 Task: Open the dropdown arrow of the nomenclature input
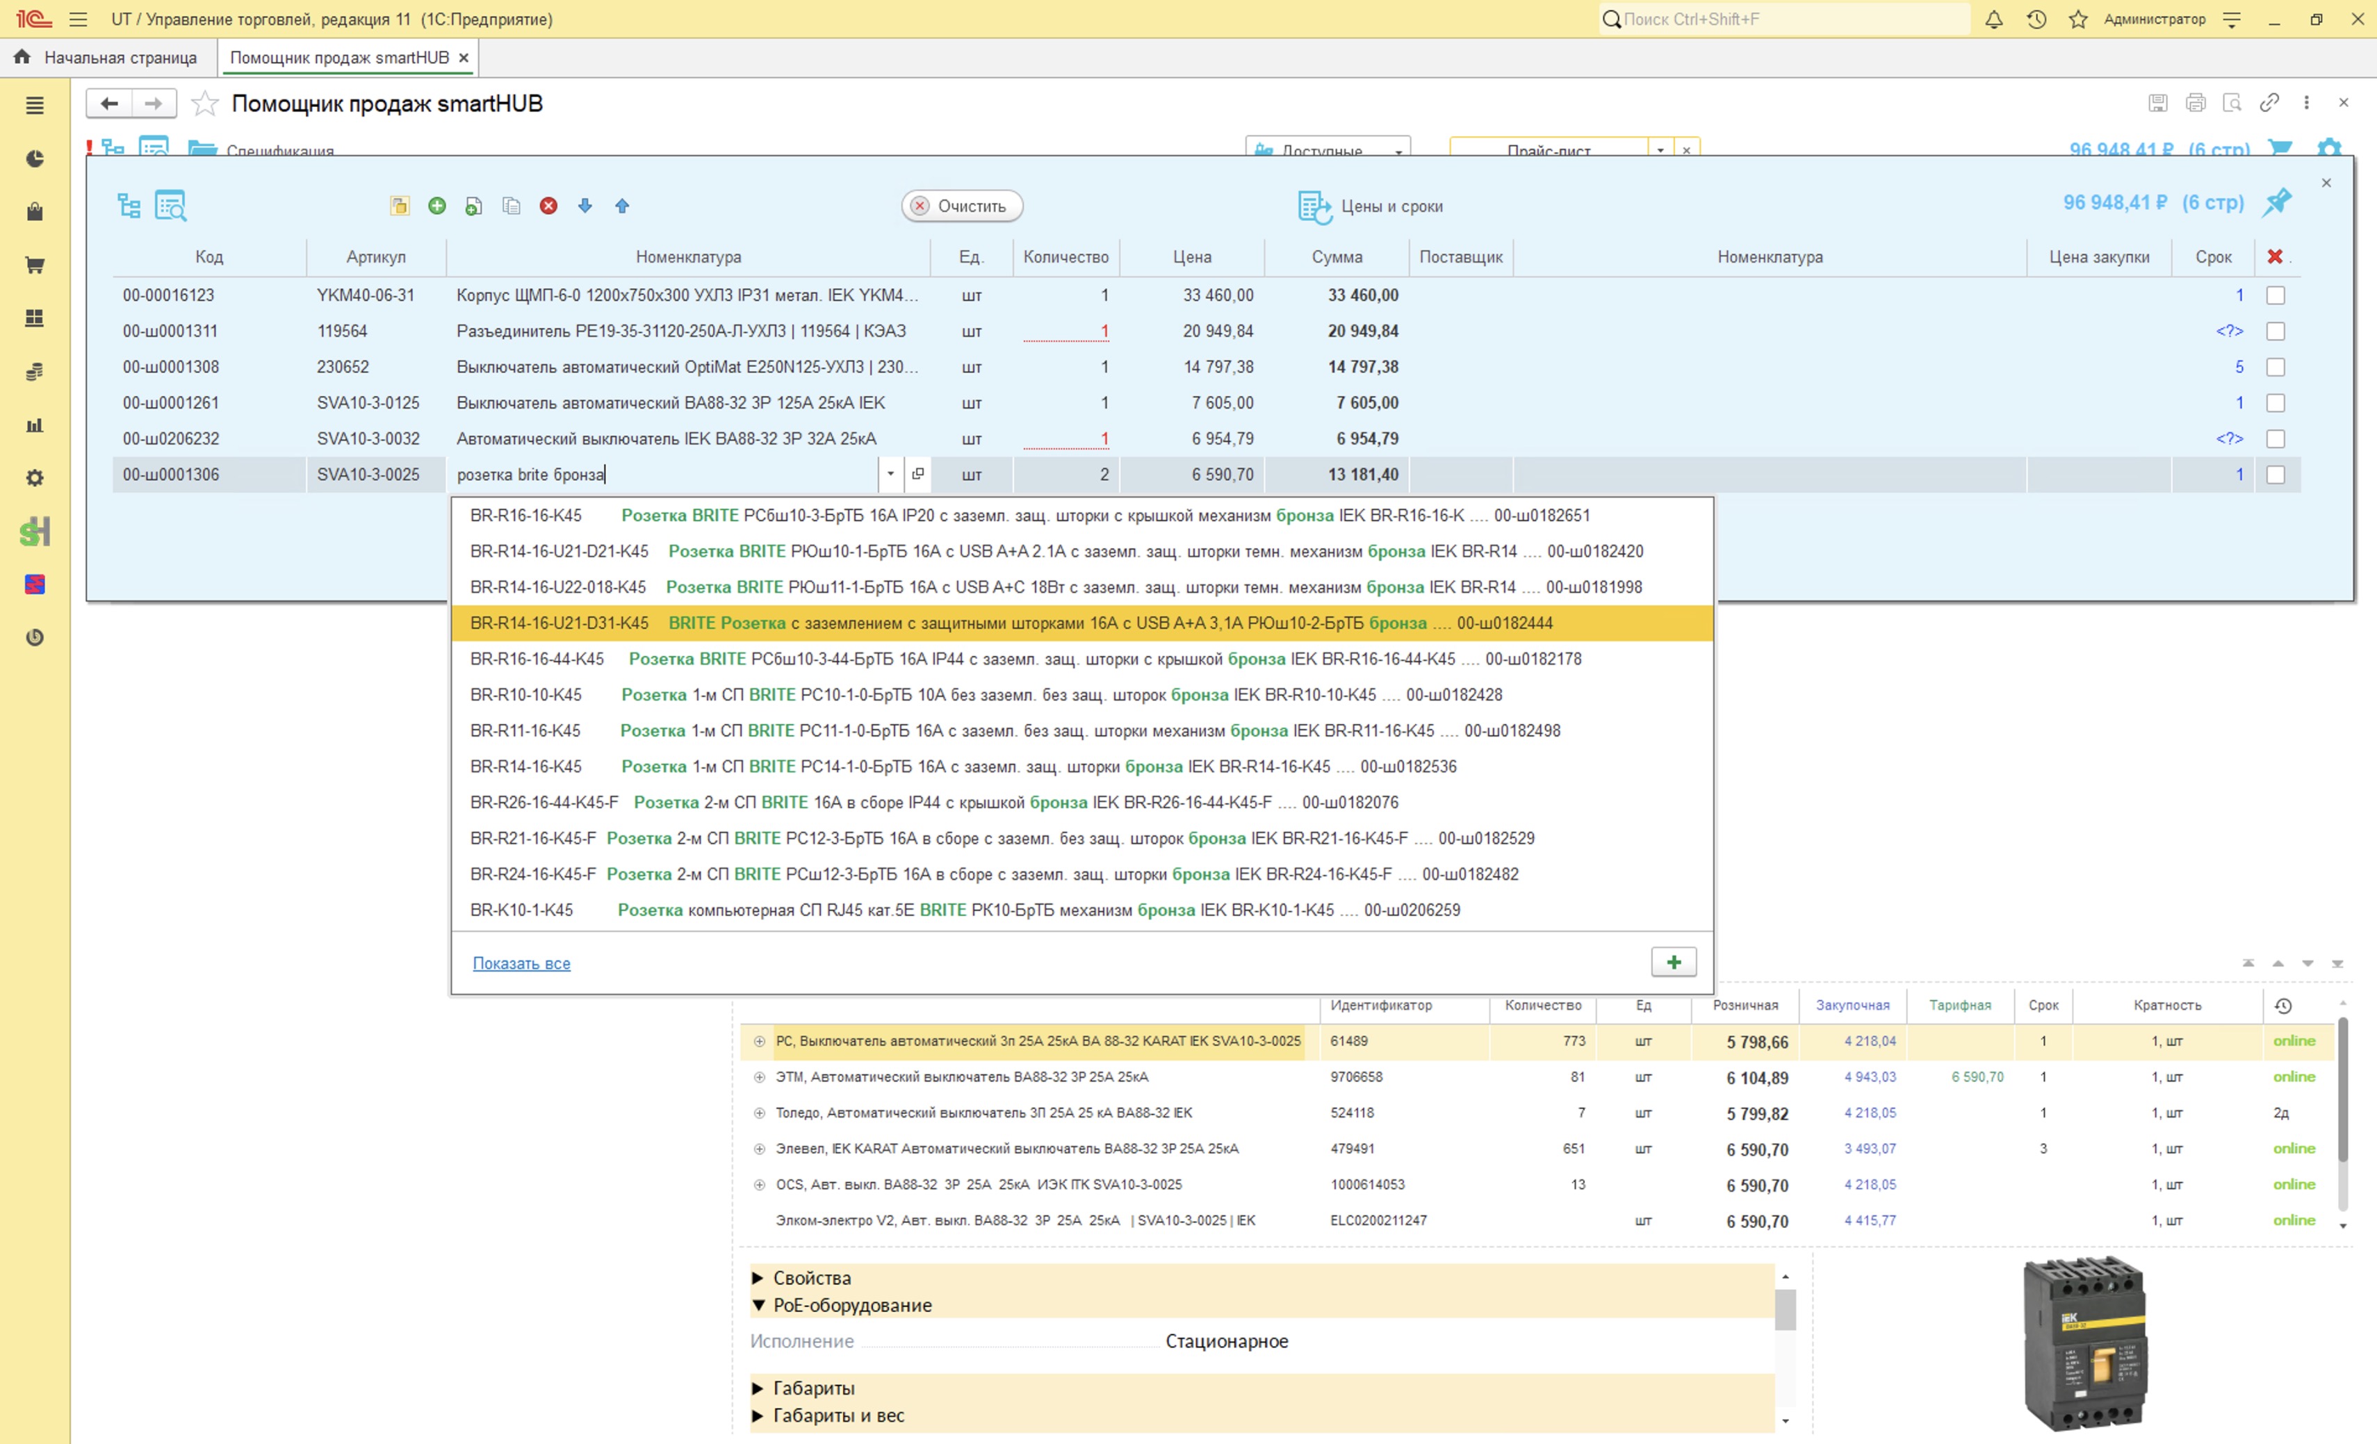coord(890,474)
